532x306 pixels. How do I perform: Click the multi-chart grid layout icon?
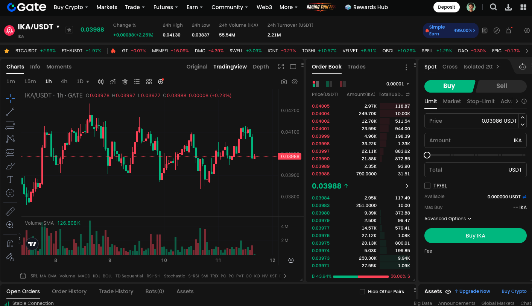tap(149, 82)
